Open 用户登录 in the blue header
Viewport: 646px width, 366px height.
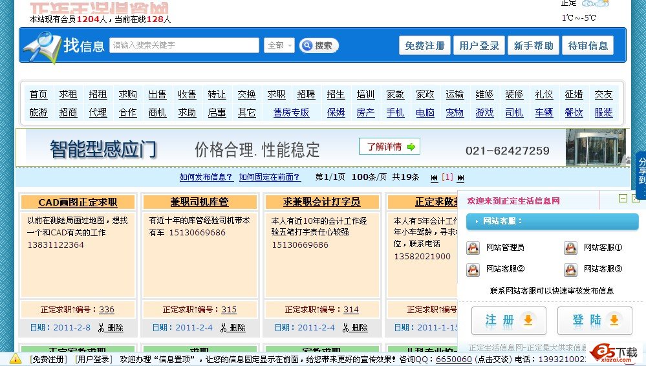[479, 45]
